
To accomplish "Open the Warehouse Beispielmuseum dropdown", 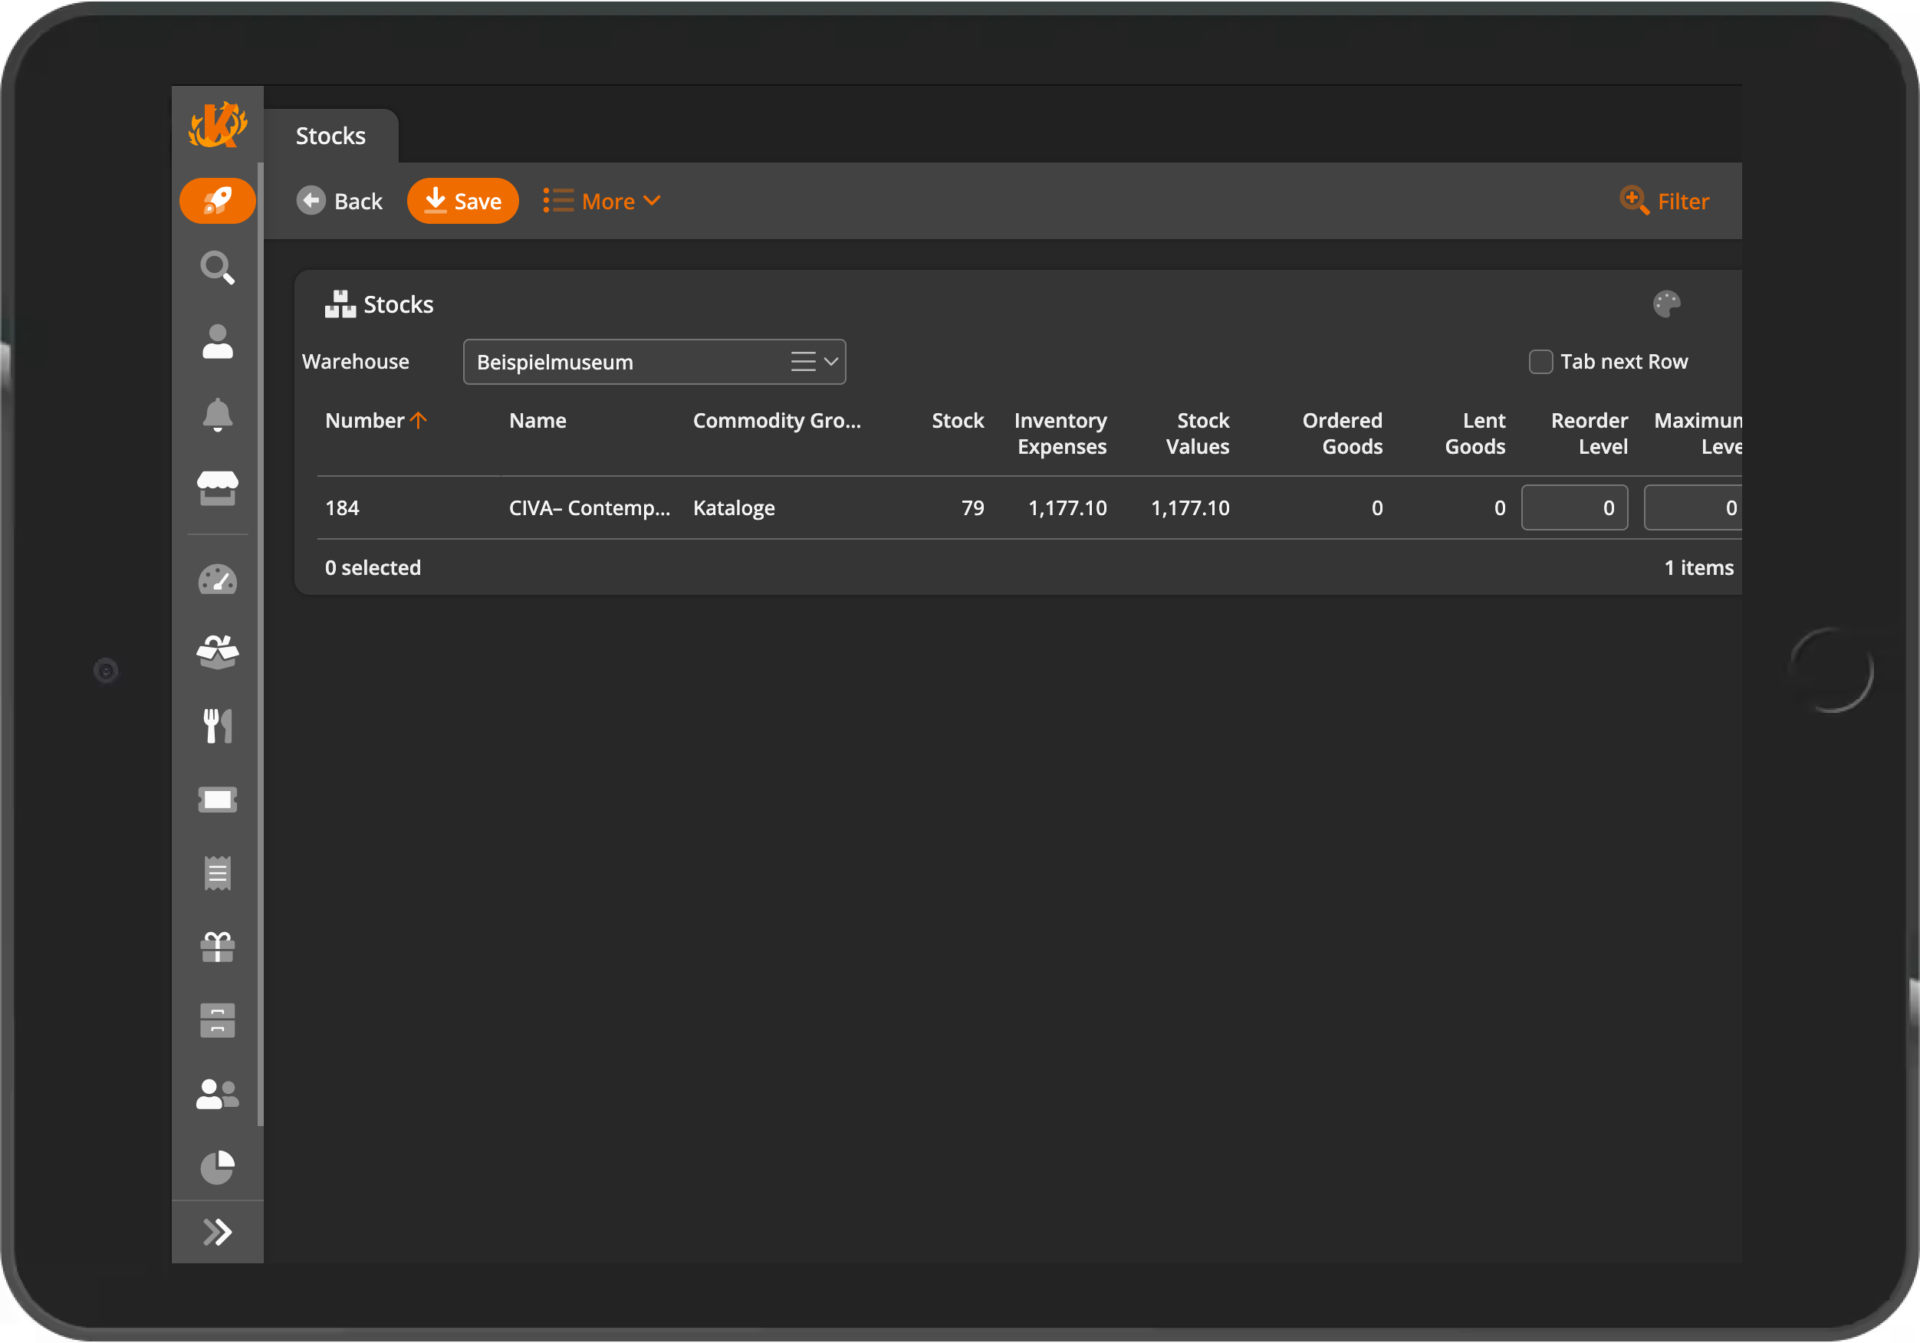I will click(654, 361).
